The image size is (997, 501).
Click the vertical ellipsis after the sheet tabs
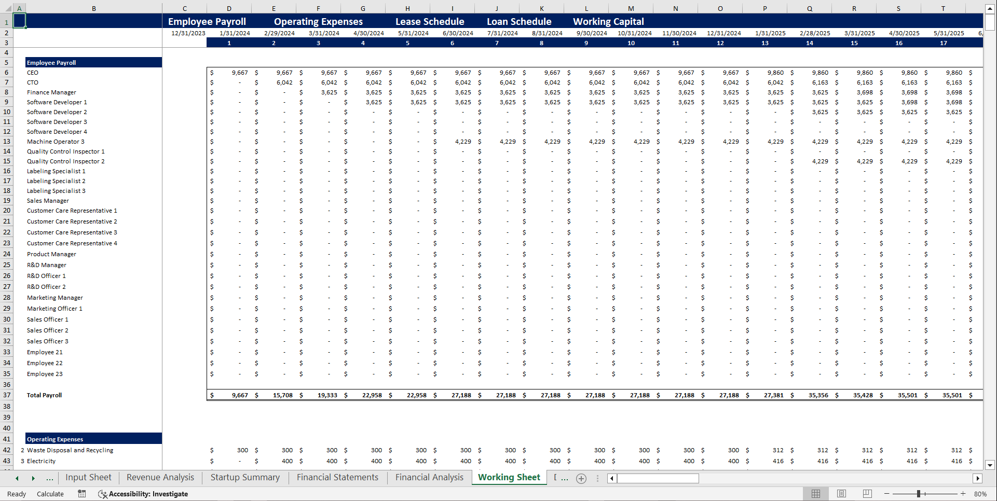point(598,478)
